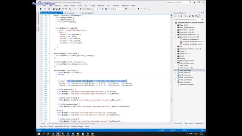Toggle Solution Explorer Preview Selected Items icon
This screenshot has width=242, height=136.
(198, 16)
